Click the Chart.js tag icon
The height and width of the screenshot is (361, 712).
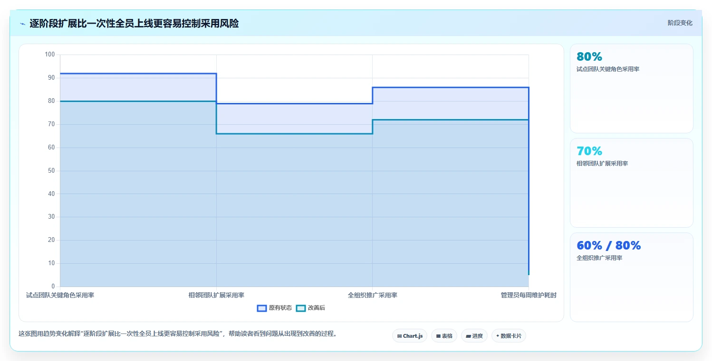pos(399,336)
